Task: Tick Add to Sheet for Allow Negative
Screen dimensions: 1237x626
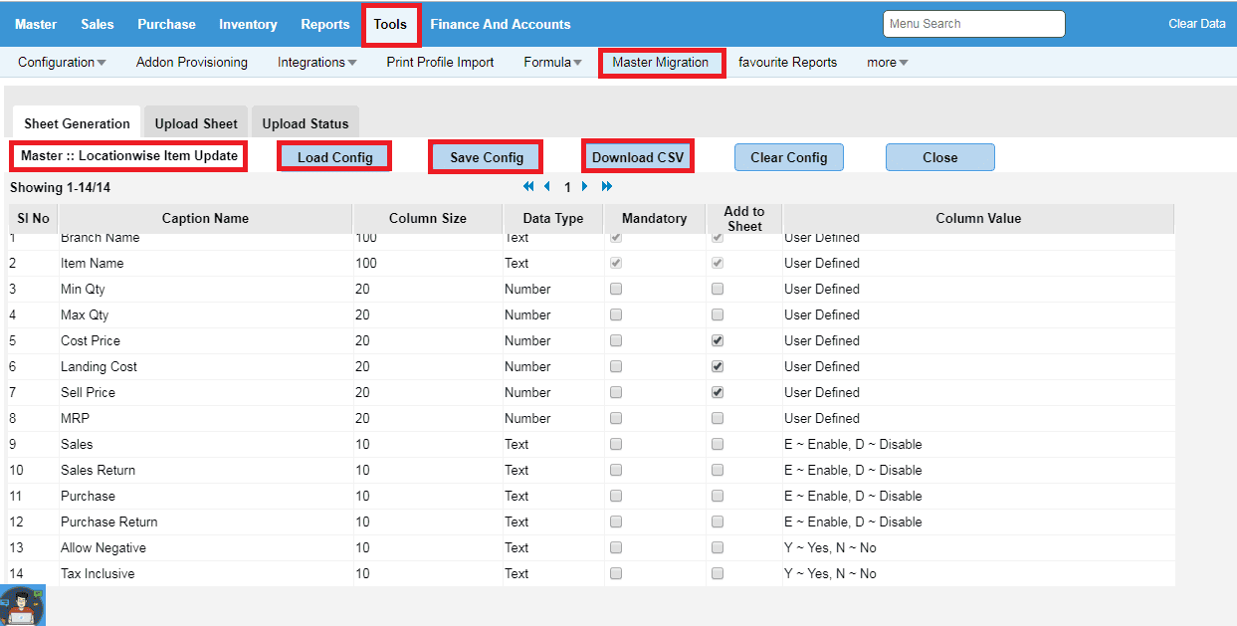Action: 718,547
